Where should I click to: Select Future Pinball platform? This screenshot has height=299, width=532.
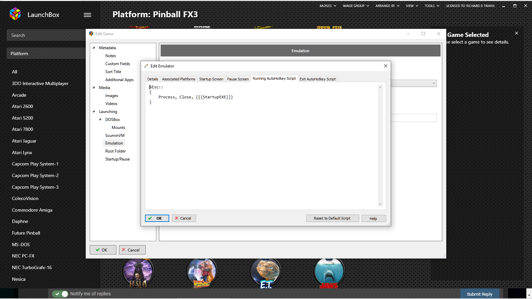click(x=26, y=233)
